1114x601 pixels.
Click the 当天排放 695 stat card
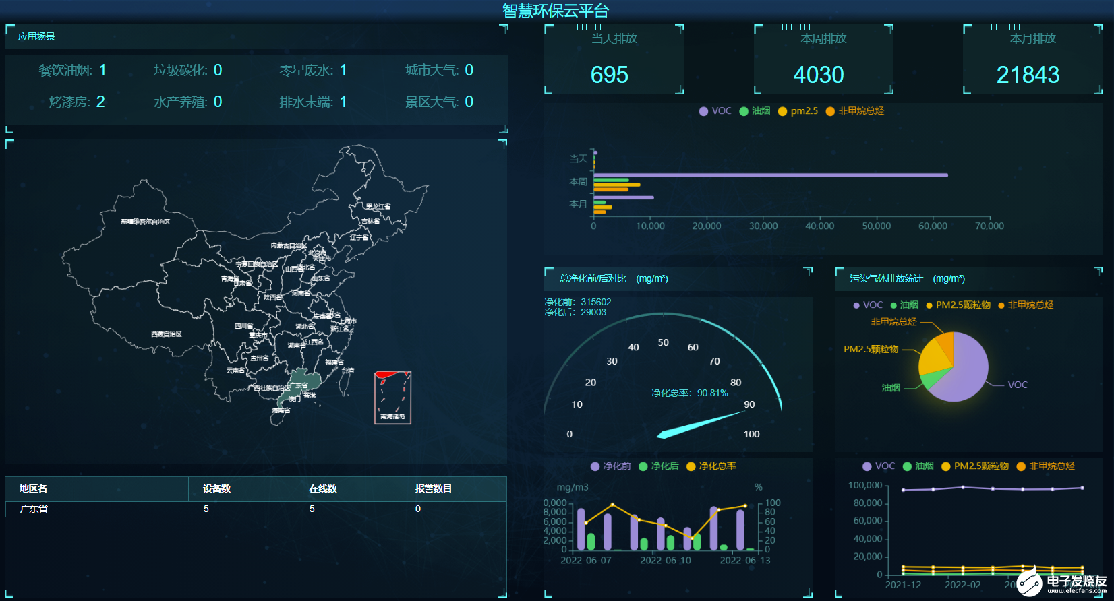(614, 61)
